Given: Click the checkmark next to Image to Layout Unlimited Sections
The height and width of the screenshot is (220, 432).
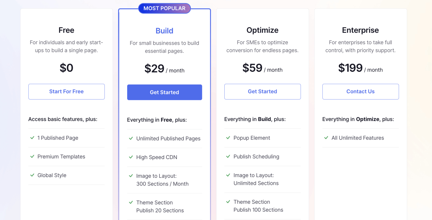Looking at the screenshot, I should 228,175.
